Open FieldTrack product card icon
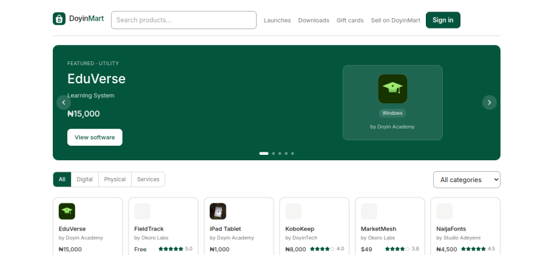Viewport: 546px width, 255px height. click(143, 211)
